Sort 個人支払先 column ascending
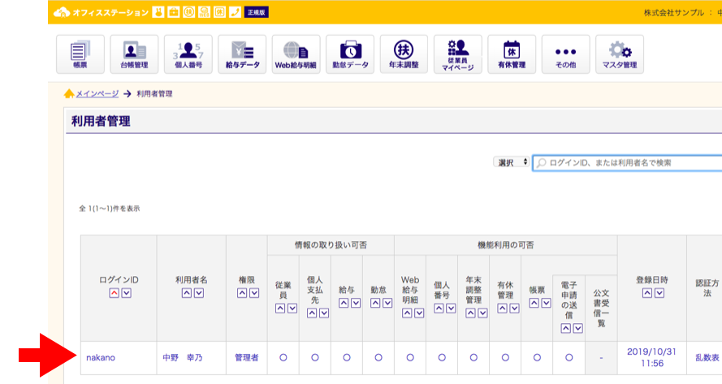Viewport: 722px width, 384px height. (x=312, y=313)
